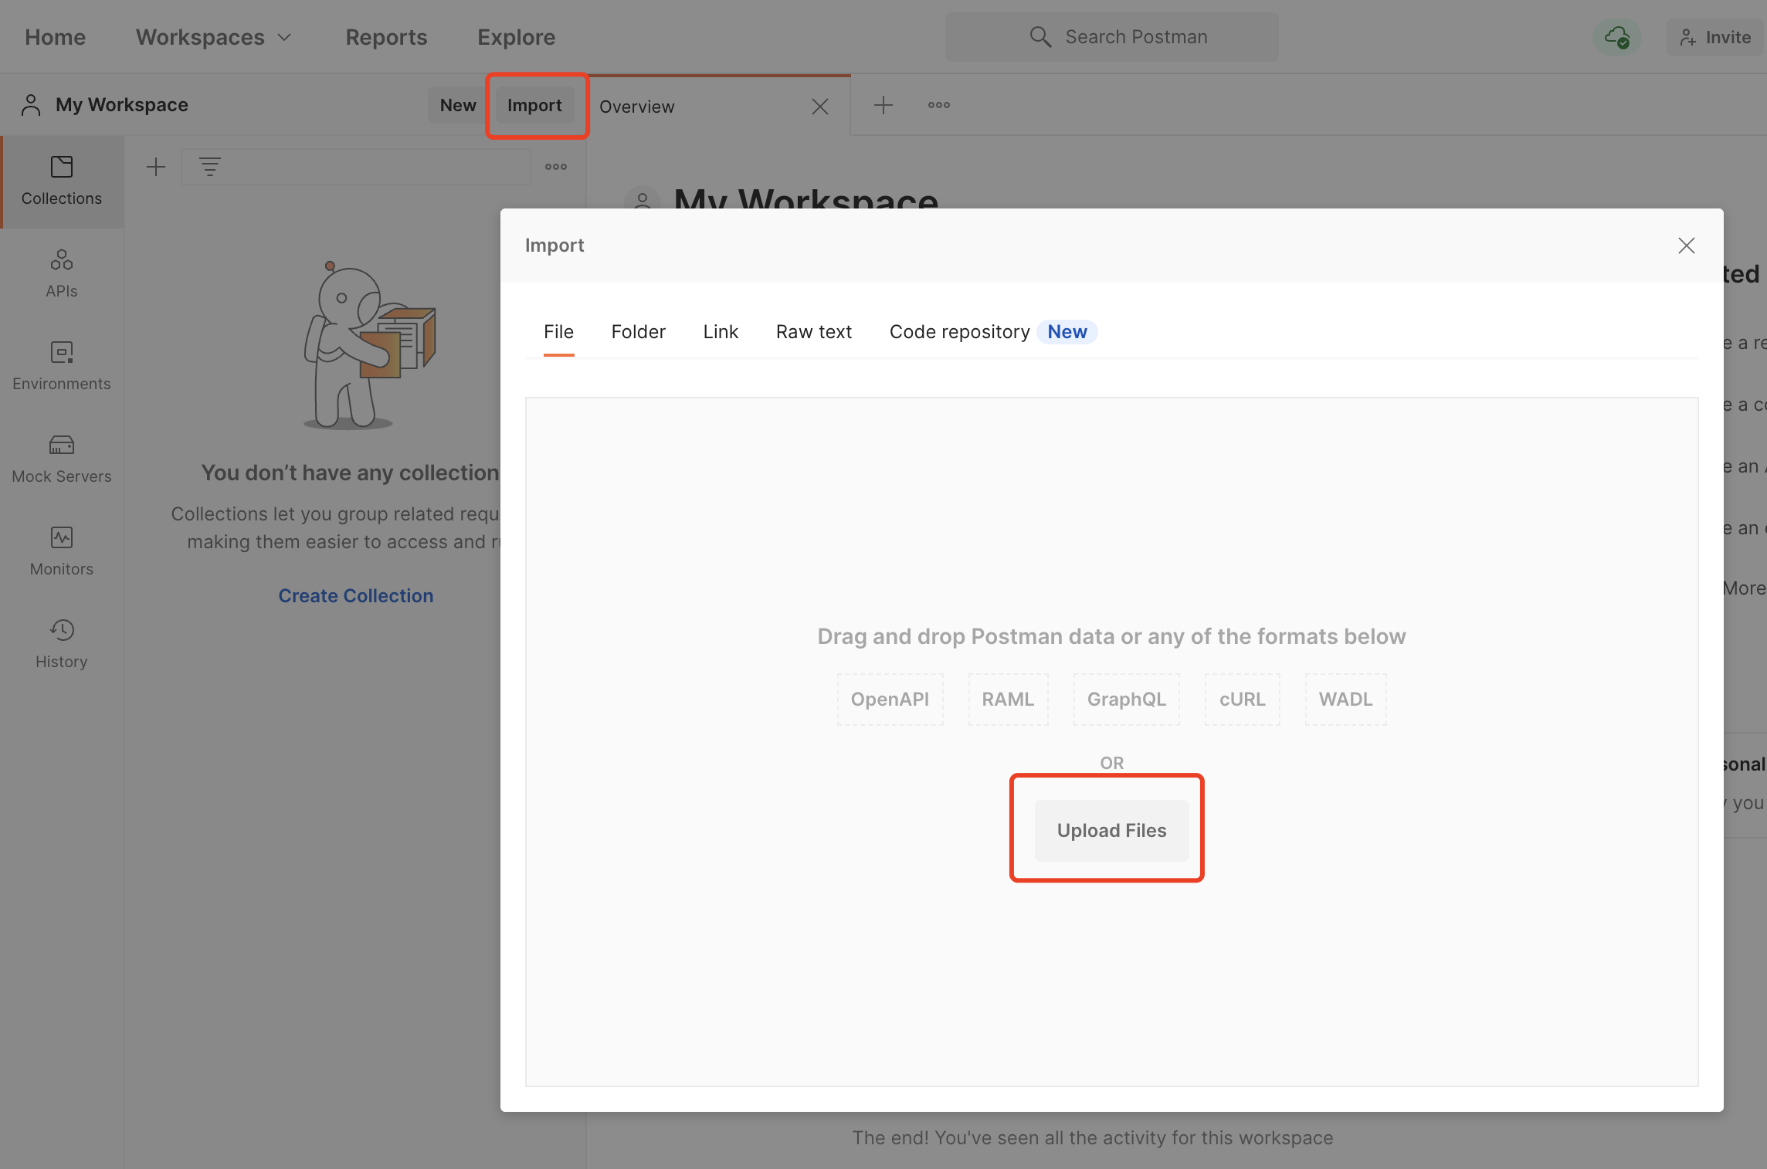Click the filter icon in collections search

coord(210,167)
